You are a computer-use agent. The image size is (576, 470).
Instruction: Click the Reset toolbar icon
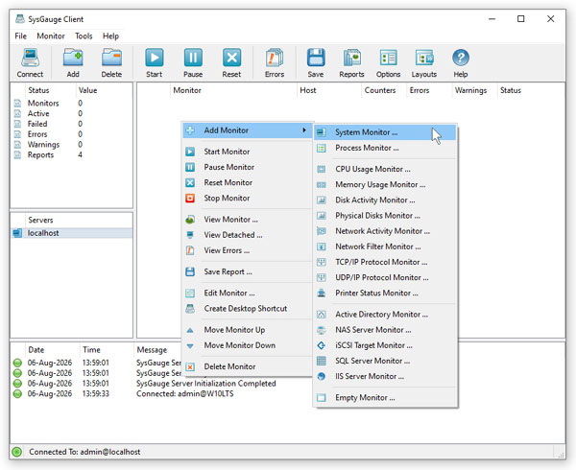point(231,62)
